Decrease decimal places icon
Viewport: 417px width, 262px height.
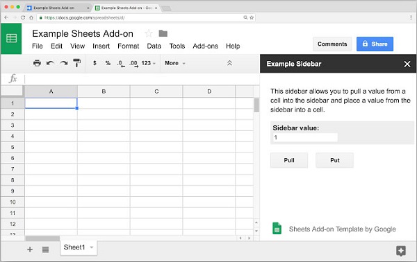(121, 64)
